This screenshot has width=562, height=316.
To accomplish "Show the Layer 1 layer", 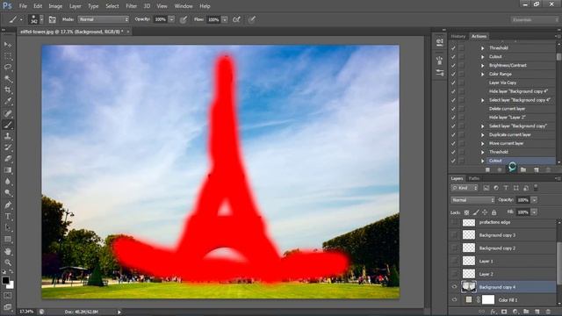I will point(455,261).
